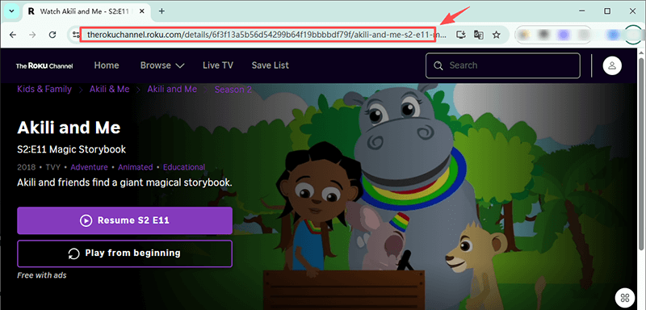The height and width of the screenshot is (310, 646).
Task: Install app icon in address bar
Action: 460,35
